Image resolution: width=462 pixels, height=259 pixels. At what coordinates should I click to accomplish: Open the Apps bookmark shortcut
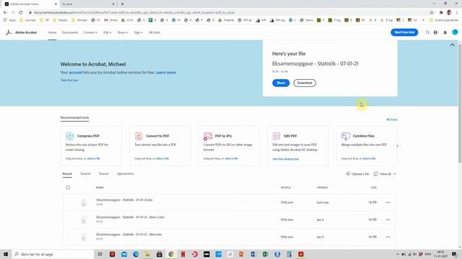9,20
